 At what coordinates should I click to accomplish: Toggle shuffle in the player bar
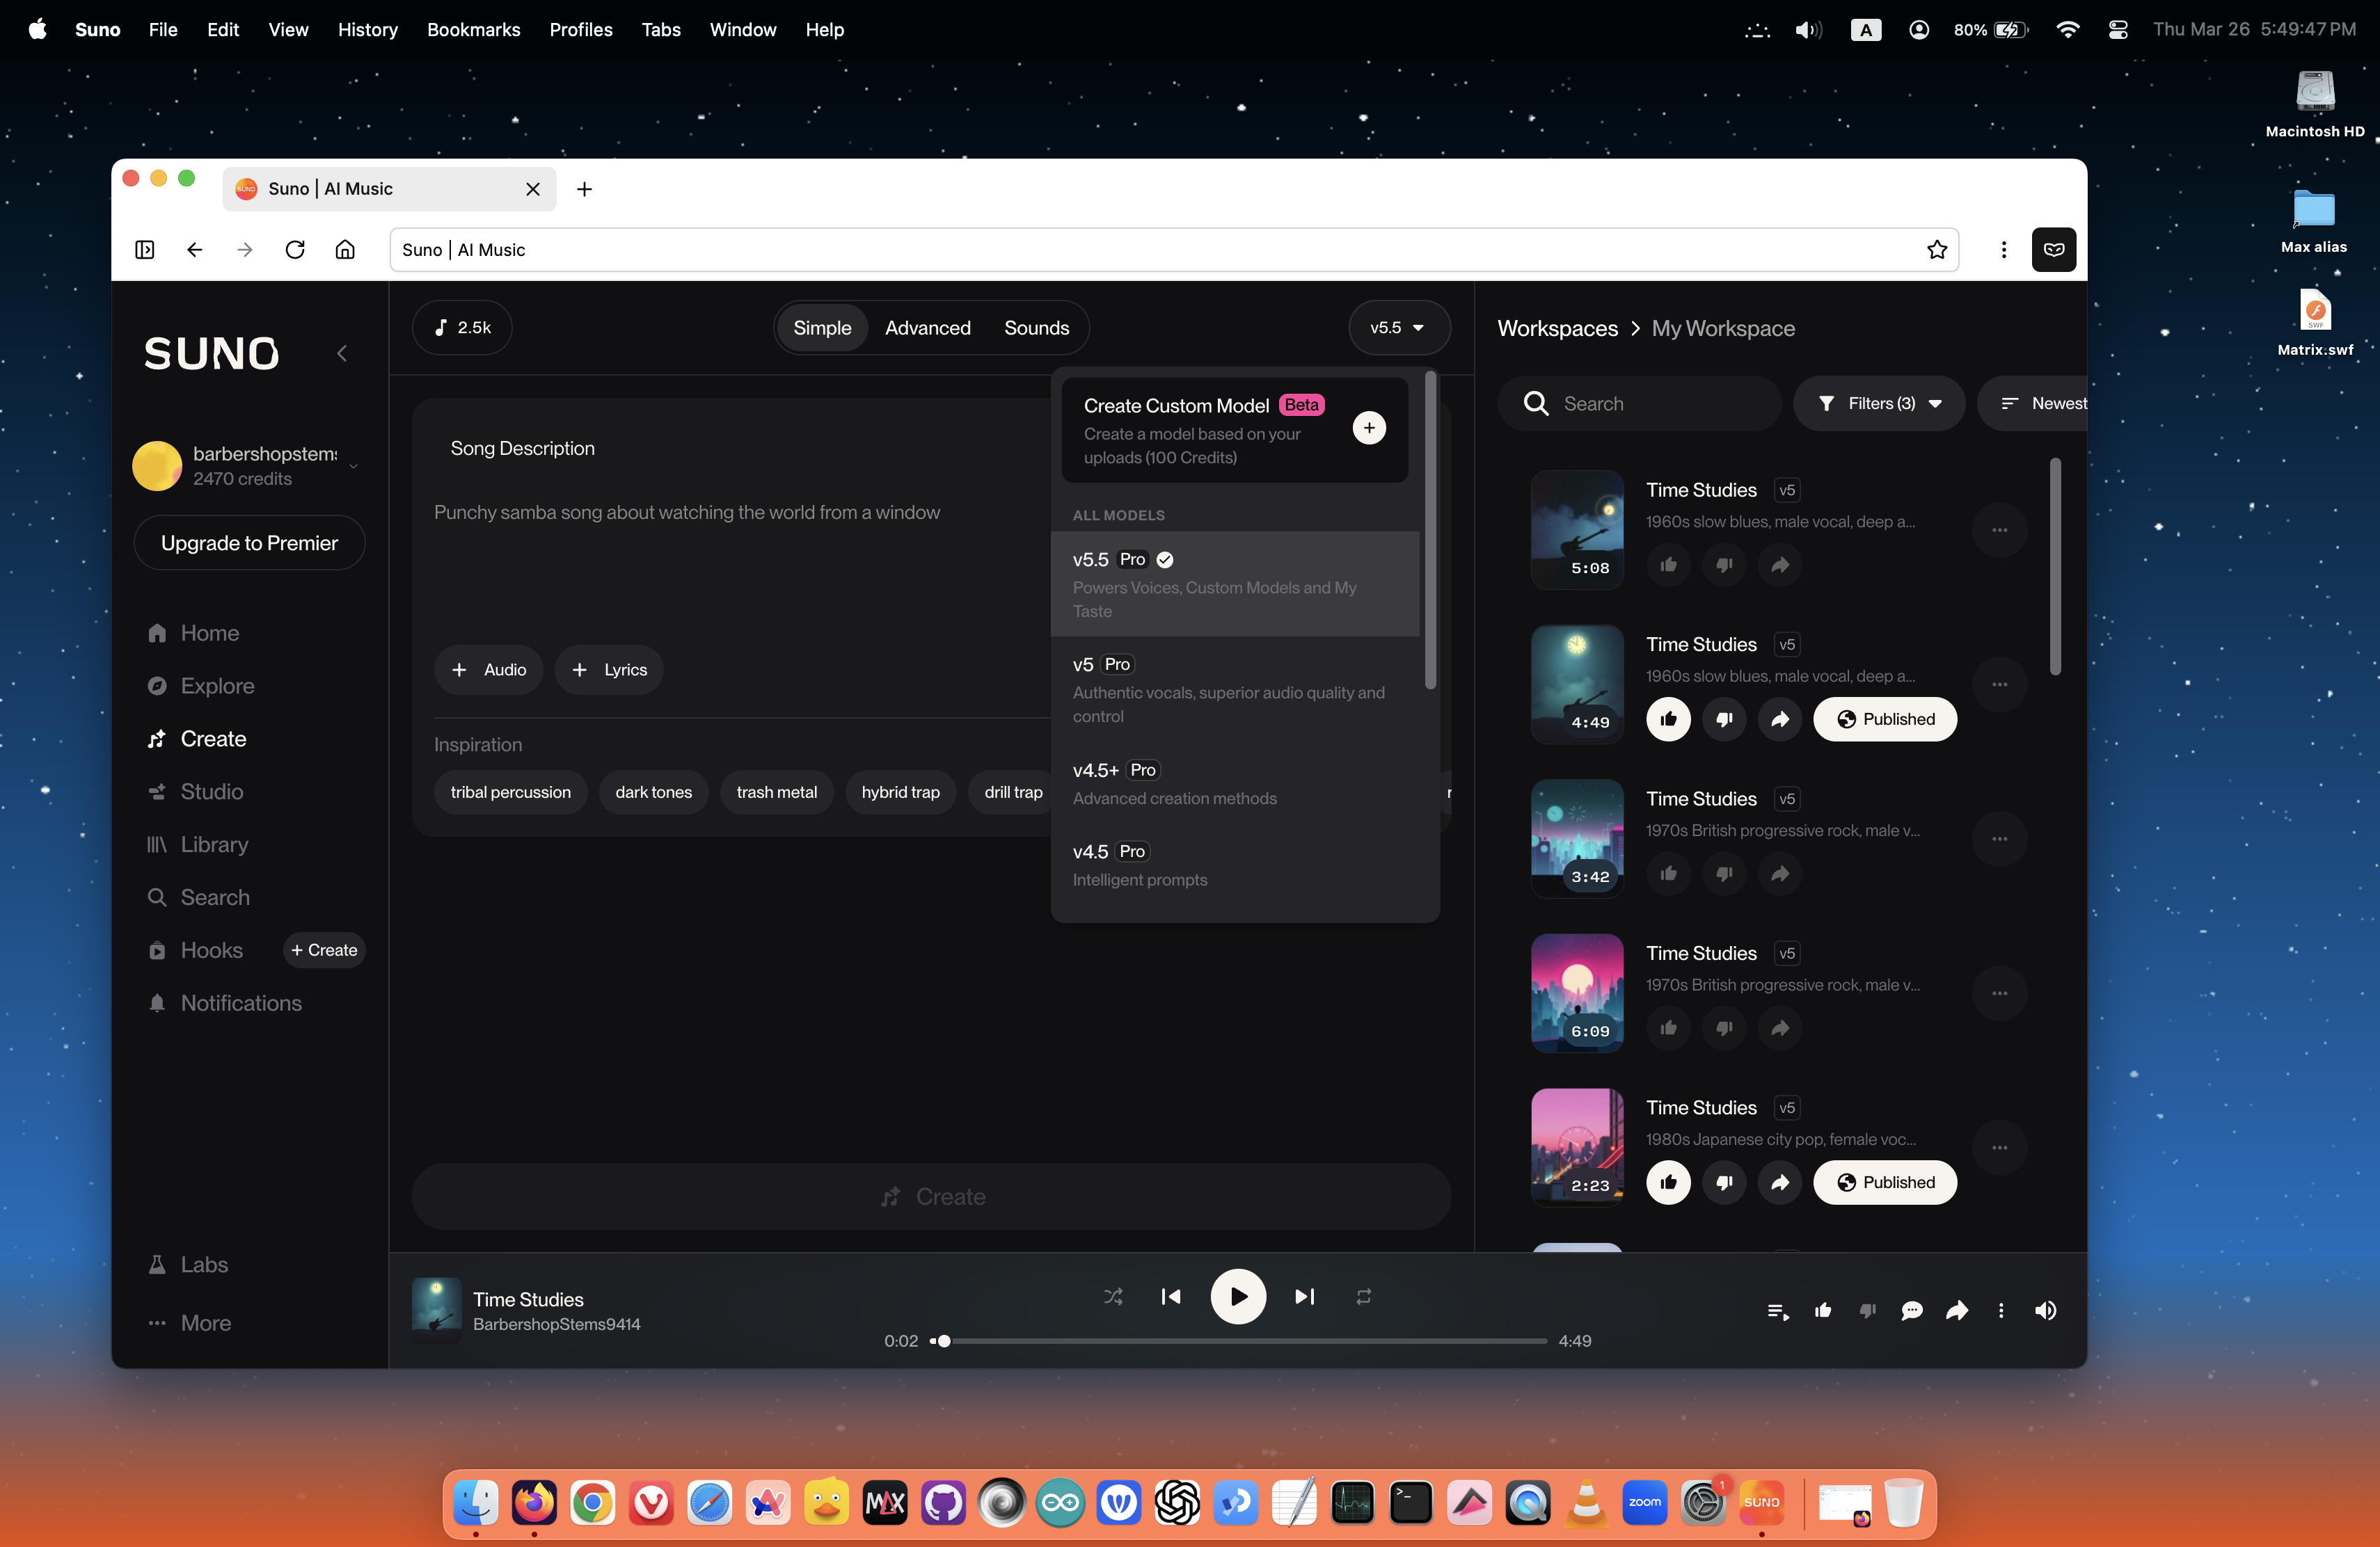tap(1112, 1296)
